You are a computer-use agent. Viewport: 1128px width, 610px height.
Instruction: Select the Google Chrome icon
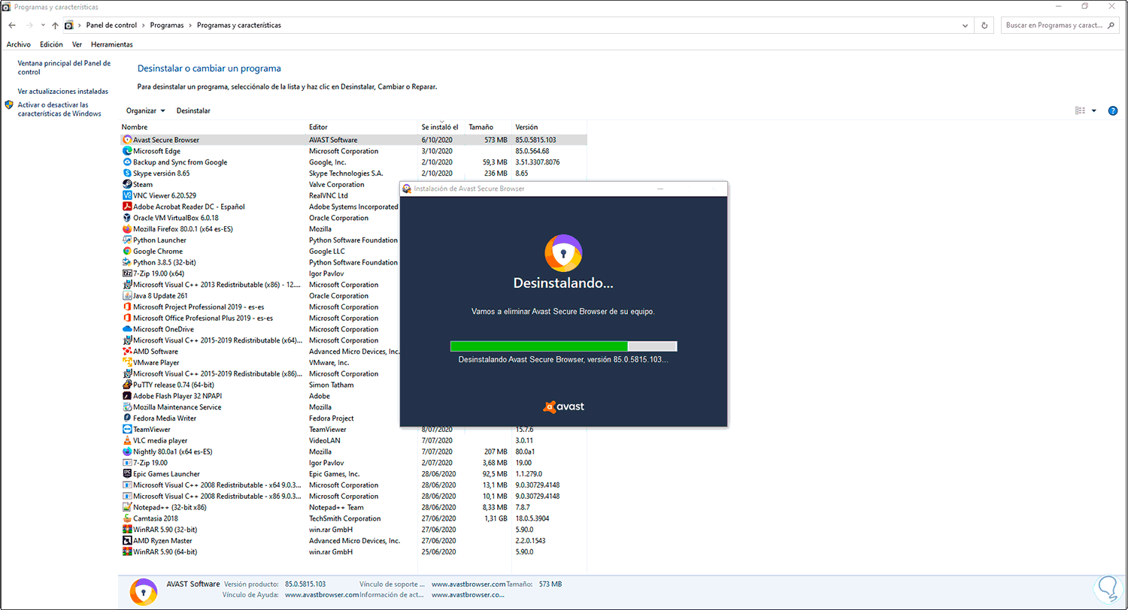126,251
